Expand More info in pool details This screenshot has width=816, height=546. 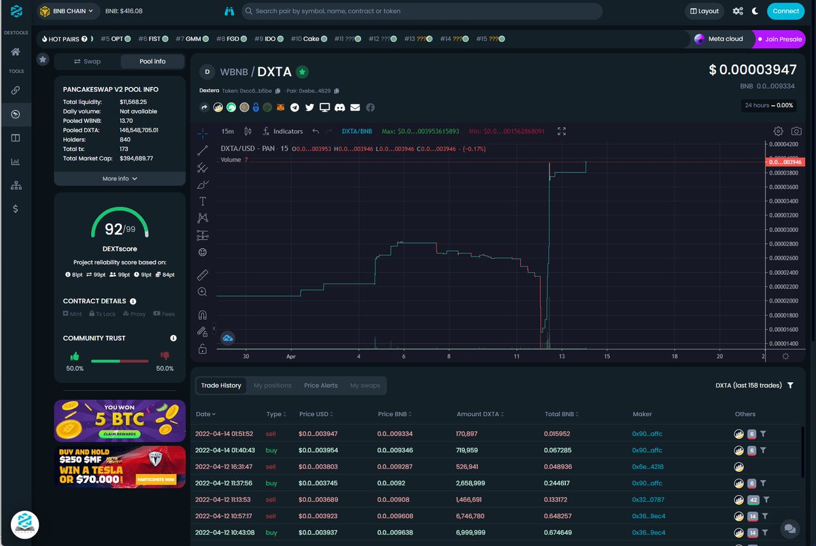pos(119,178)
